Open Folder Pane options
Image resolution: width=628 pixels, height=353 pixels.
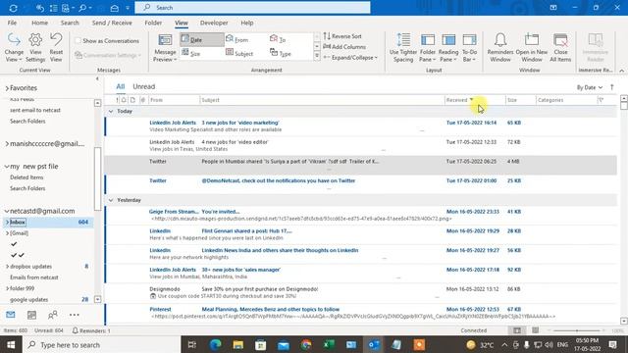[x=428, y=48]
